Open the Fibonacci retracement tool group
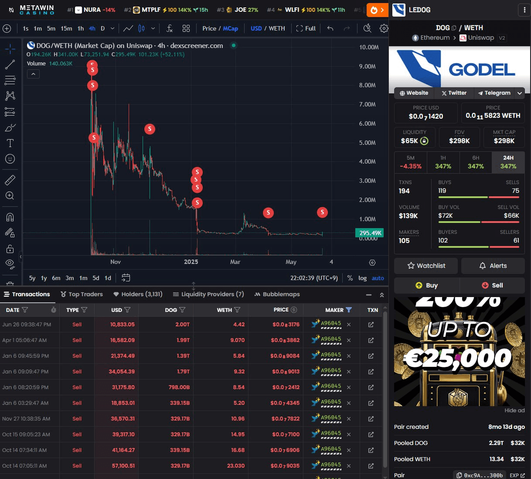 pyautogui.click(x=10, y=80)
